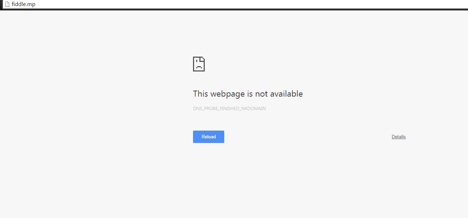The image size is (468, 218).
Task: Click the folded corner of the sad page icon
Action: pyautogui.click(x=203, y=58)
